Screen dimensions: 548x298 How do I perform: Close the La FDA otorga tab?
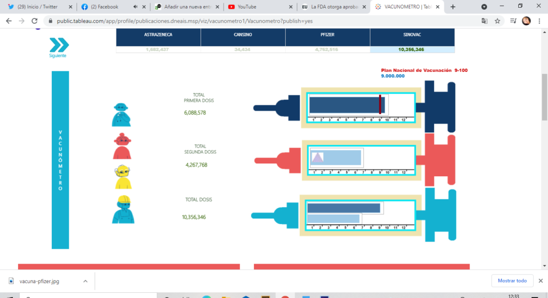pos(364,7)
